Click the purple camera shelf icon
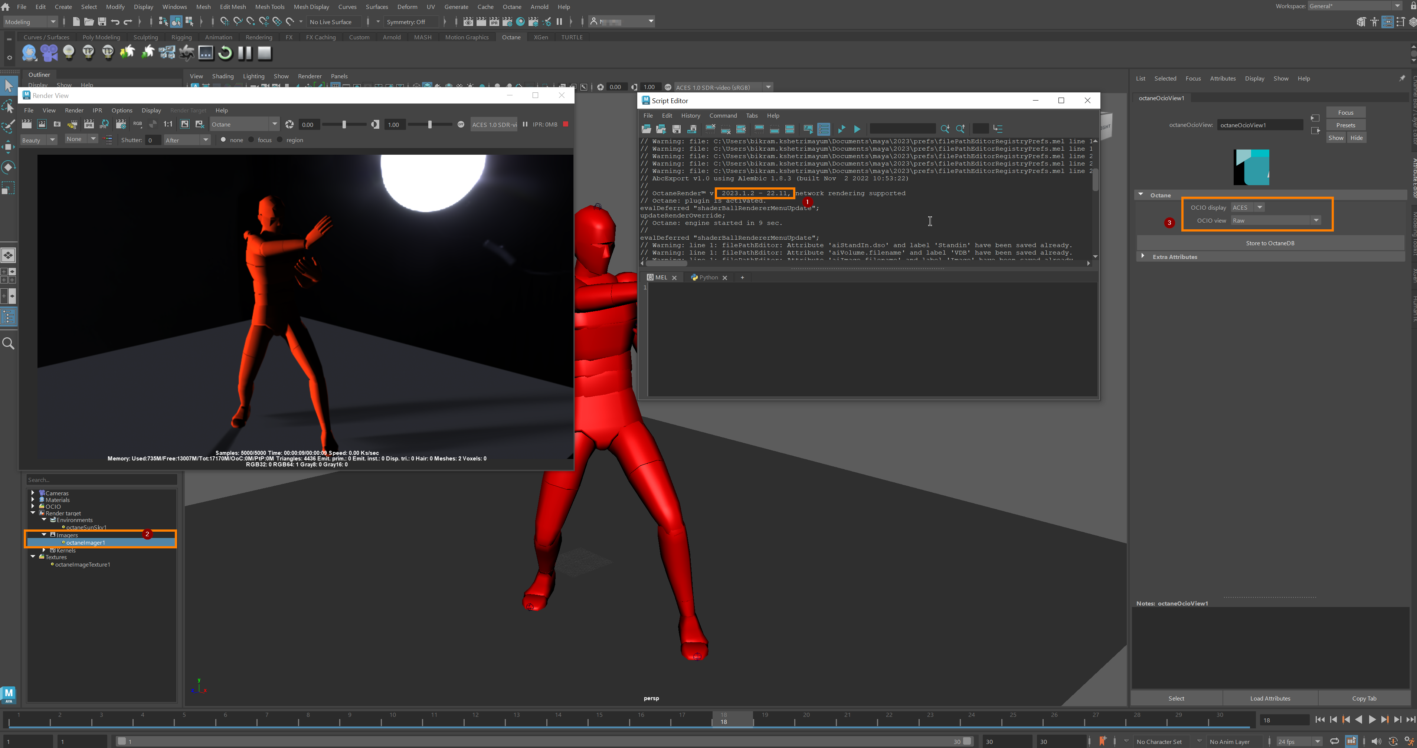This screenshot has height=748, width=1417. coord(49,53)
